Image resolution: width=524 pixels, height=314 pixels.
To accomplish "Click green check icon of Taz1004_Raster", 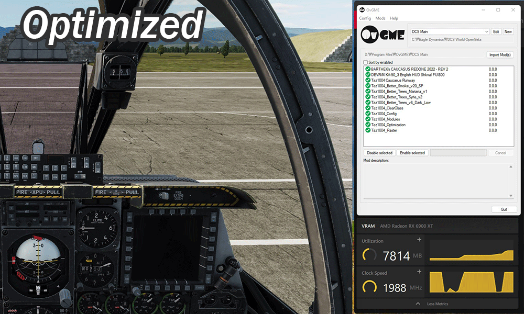I will tap(368, 130).
